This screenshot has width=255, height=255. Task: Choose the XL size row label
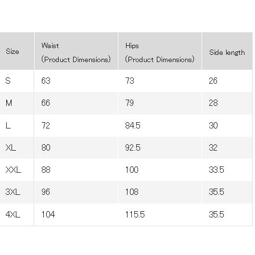click(11, 148)
